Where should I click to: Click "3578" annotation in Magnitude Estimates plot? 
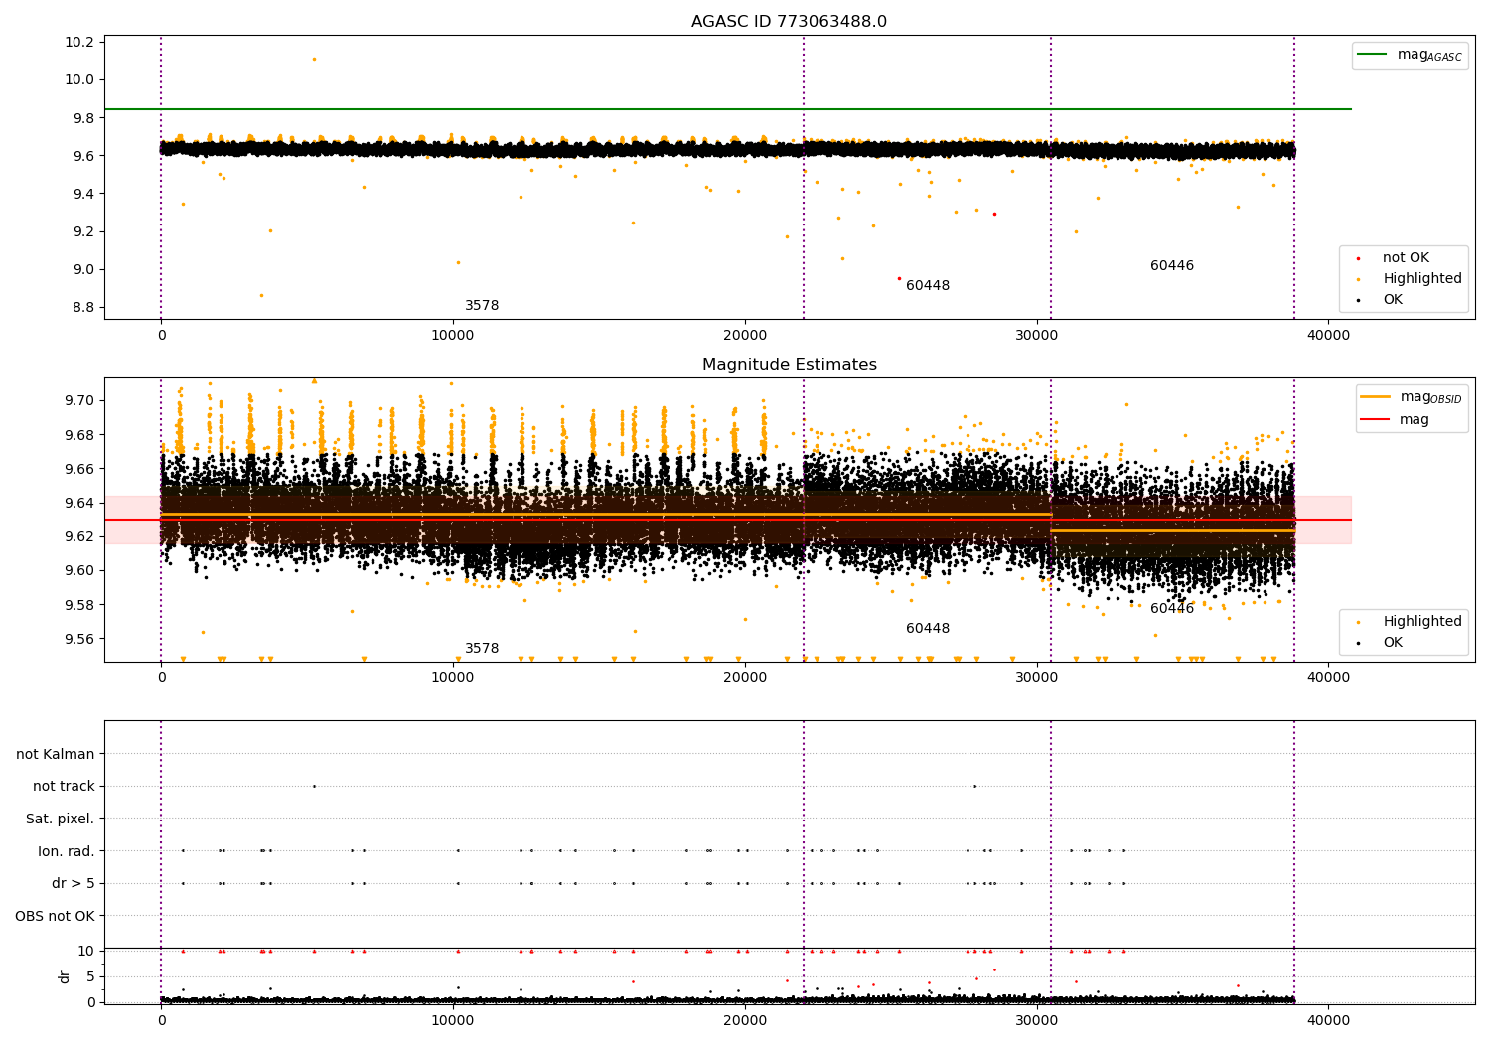[x=482, y=649]
